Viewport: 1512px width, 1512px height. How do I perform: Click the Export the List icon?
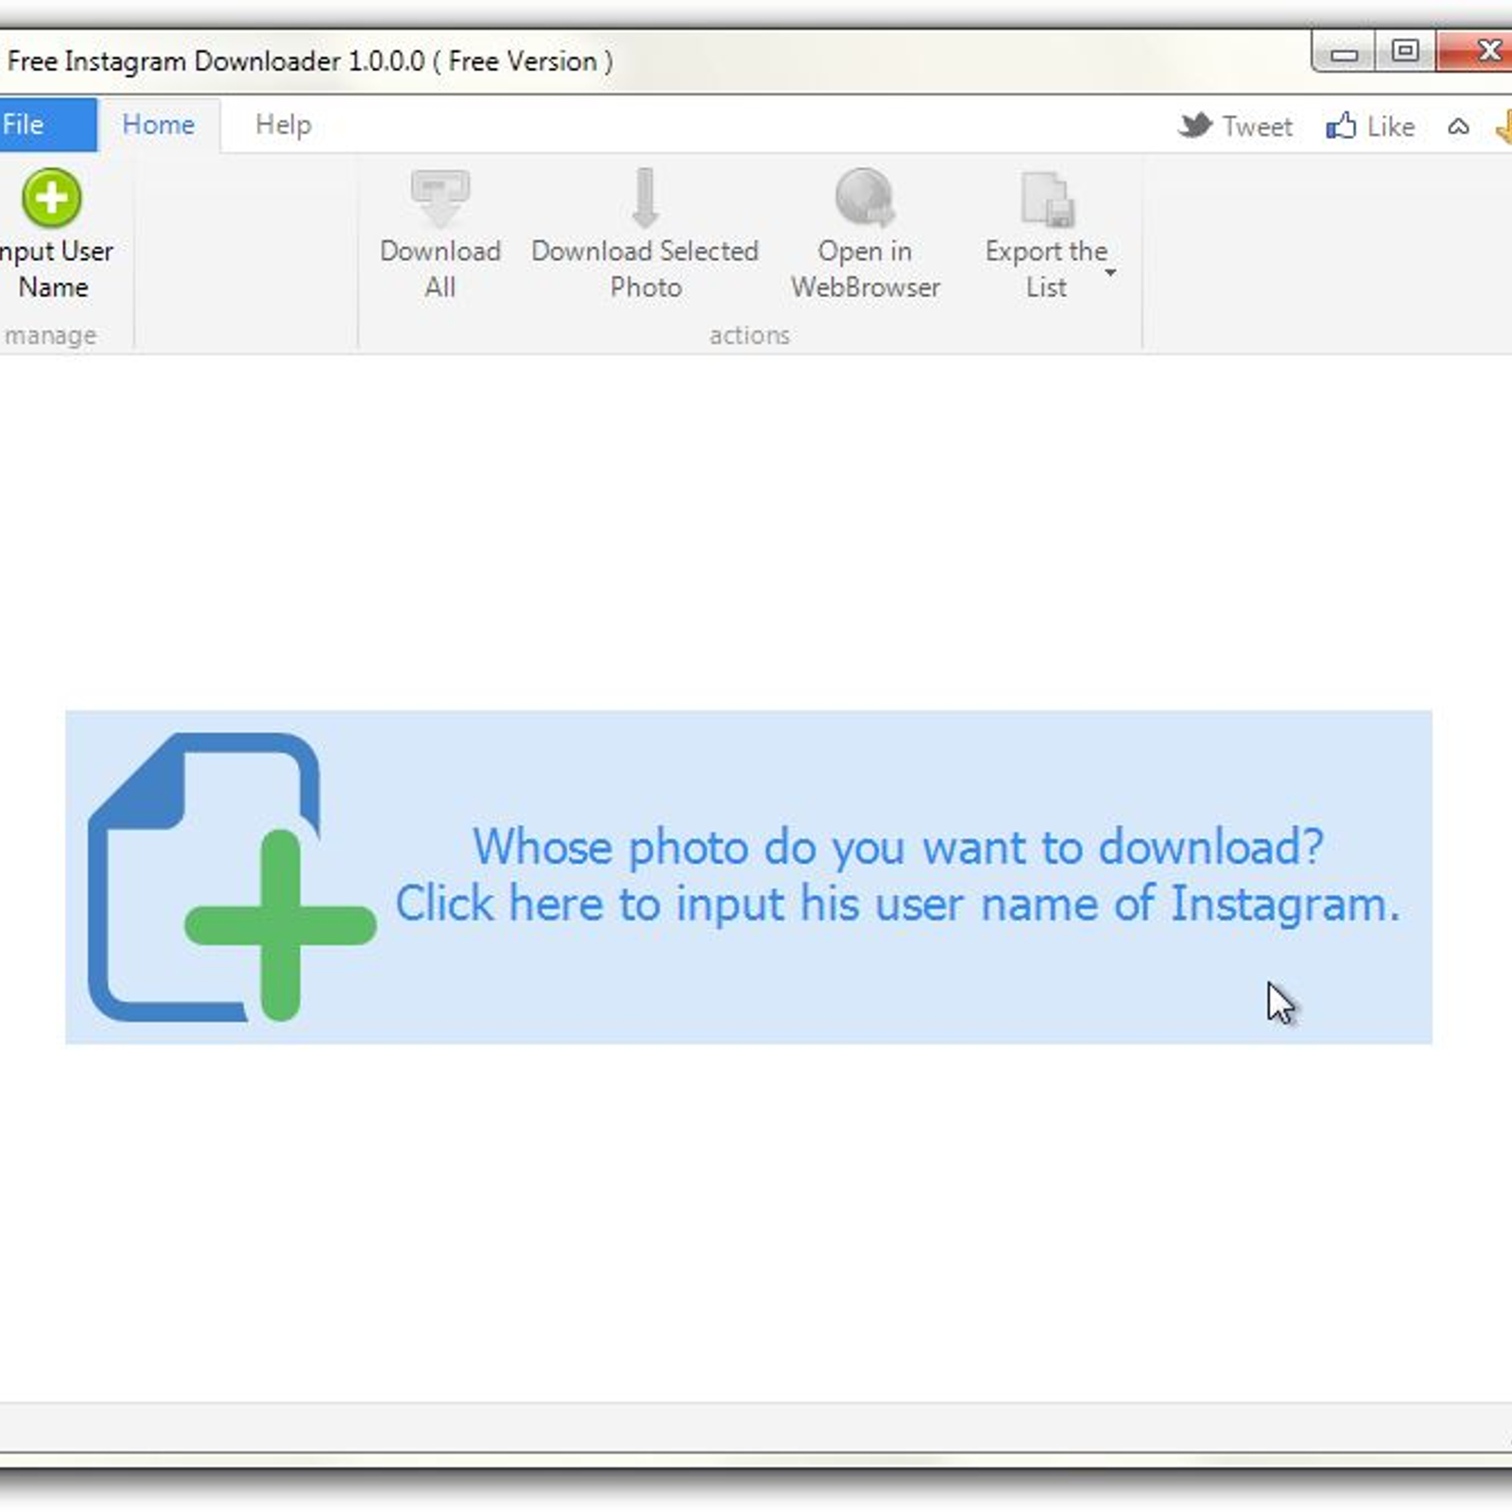(x=1048, y=199)
